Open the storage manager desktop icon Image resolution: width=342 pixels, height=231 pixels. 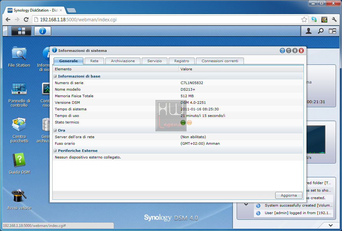(x=43, y=130)
